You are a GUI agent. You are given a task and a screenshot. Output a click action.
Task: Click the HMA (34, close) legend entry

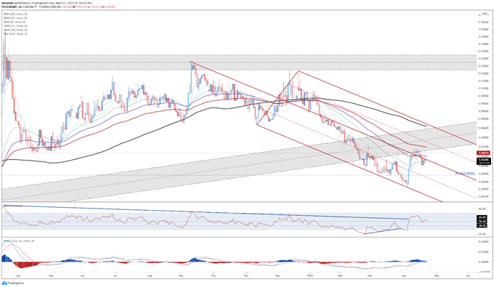(x=15, y=30)
